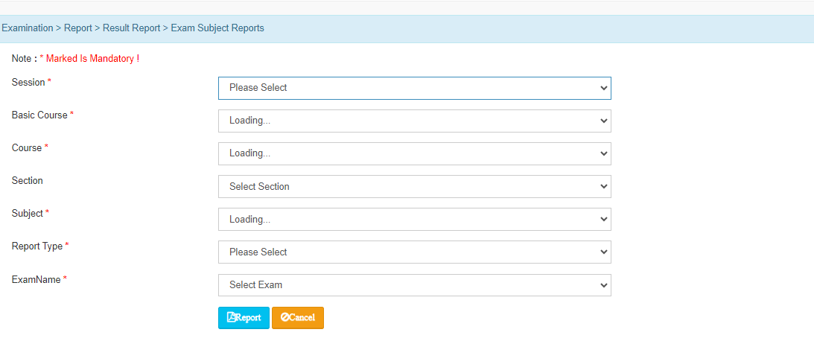Click the Report Type field label
The height and width of the screenshot is (344, 814).
37,246
